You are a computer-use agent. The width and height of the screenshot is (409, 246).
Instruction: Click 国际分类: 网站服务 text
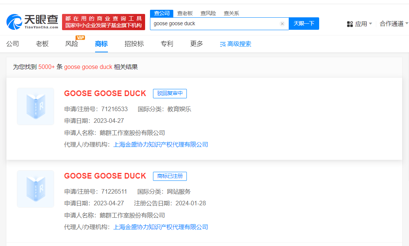[x=164, y=192]
